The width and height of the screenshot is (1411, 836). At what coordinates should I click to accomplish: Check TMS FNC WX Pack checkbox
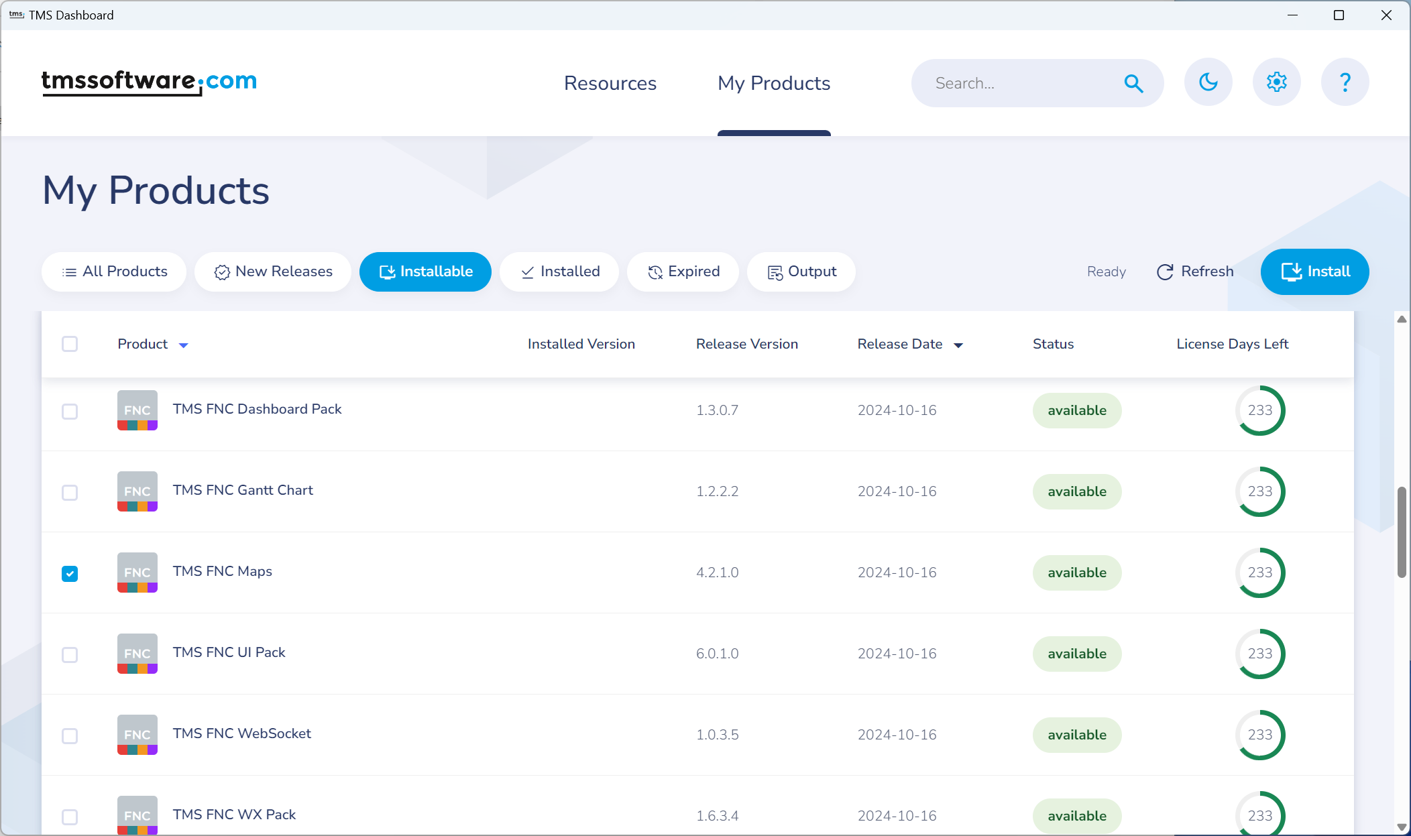(x=70, y=817)
